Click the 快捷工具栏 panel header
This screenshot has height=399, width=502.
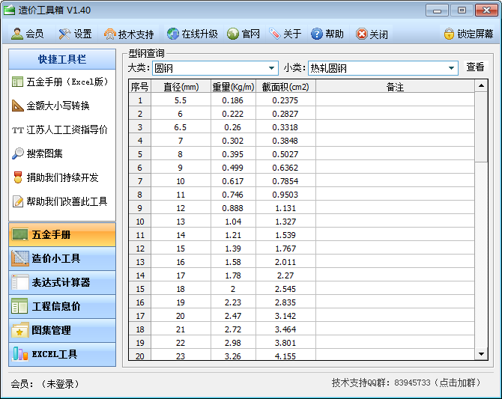62,59
